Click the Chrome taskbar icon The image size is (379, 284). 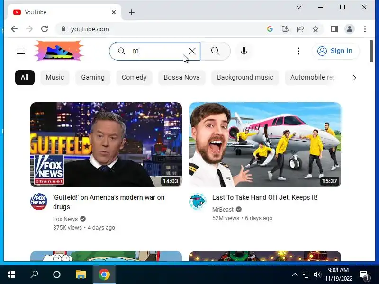coord(104,275)
